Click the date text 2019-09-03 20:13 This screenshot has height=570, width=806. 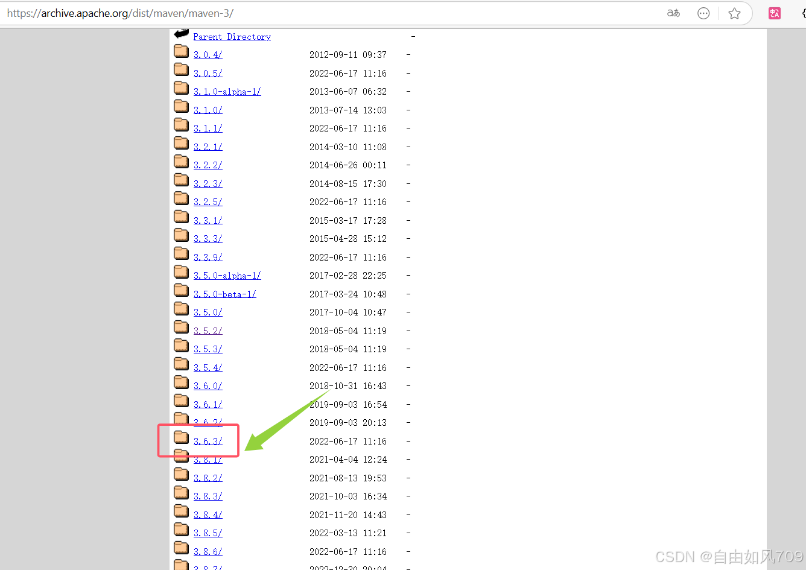[348, 423]
